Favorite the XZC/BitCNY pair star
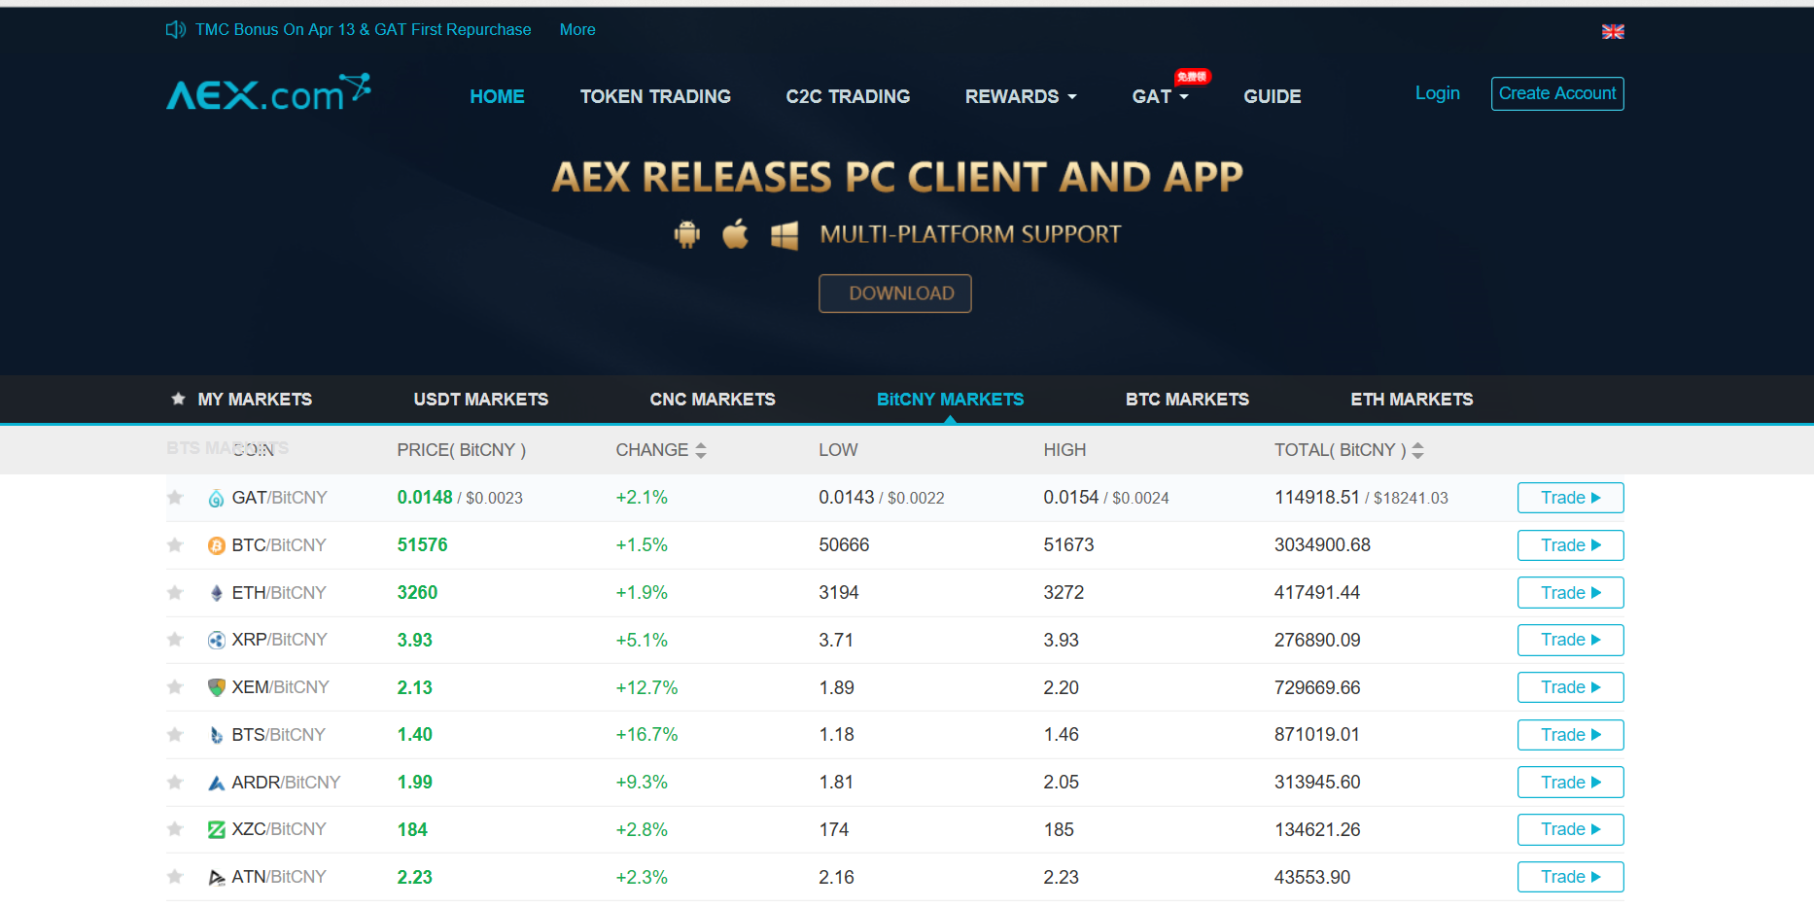 [175, 829]
